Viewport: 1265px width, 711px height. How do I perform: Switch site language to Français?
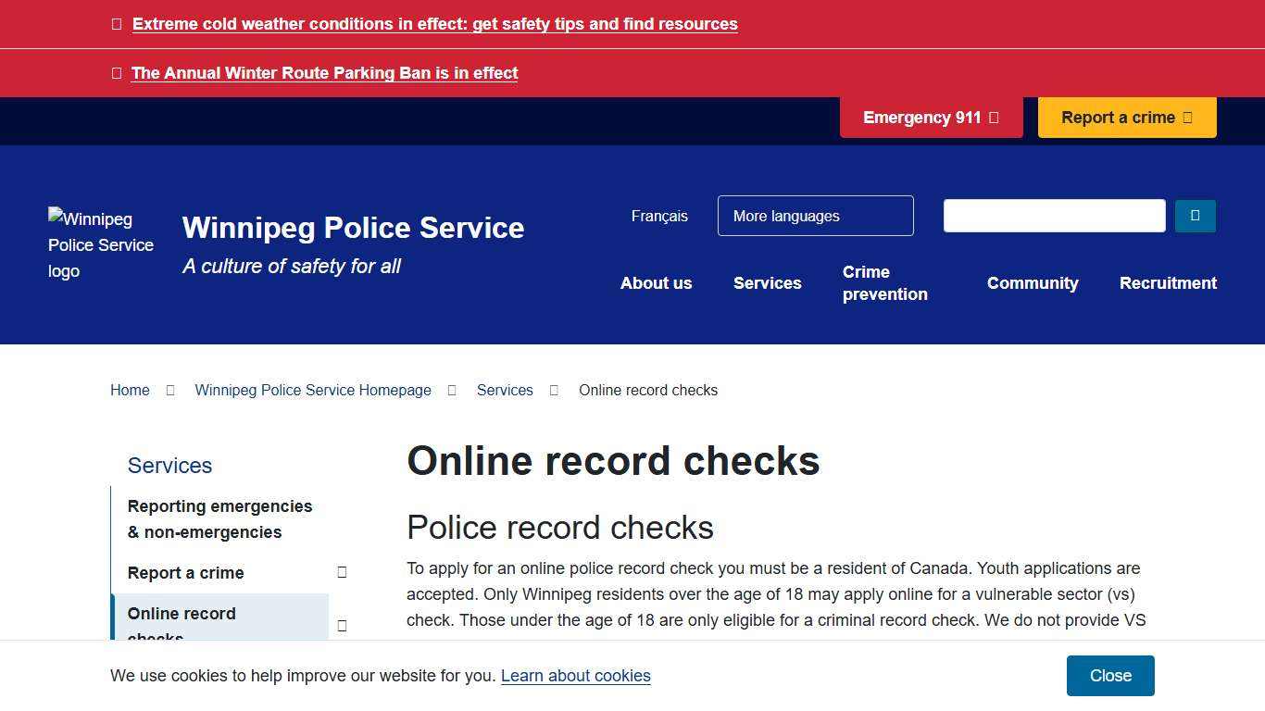point(659,216)
